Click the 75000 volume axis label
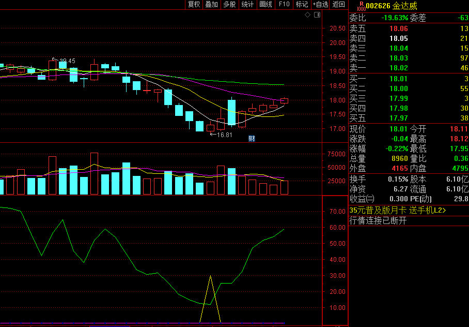The height and width of the screenshot is (327, 469). [337, 154]
